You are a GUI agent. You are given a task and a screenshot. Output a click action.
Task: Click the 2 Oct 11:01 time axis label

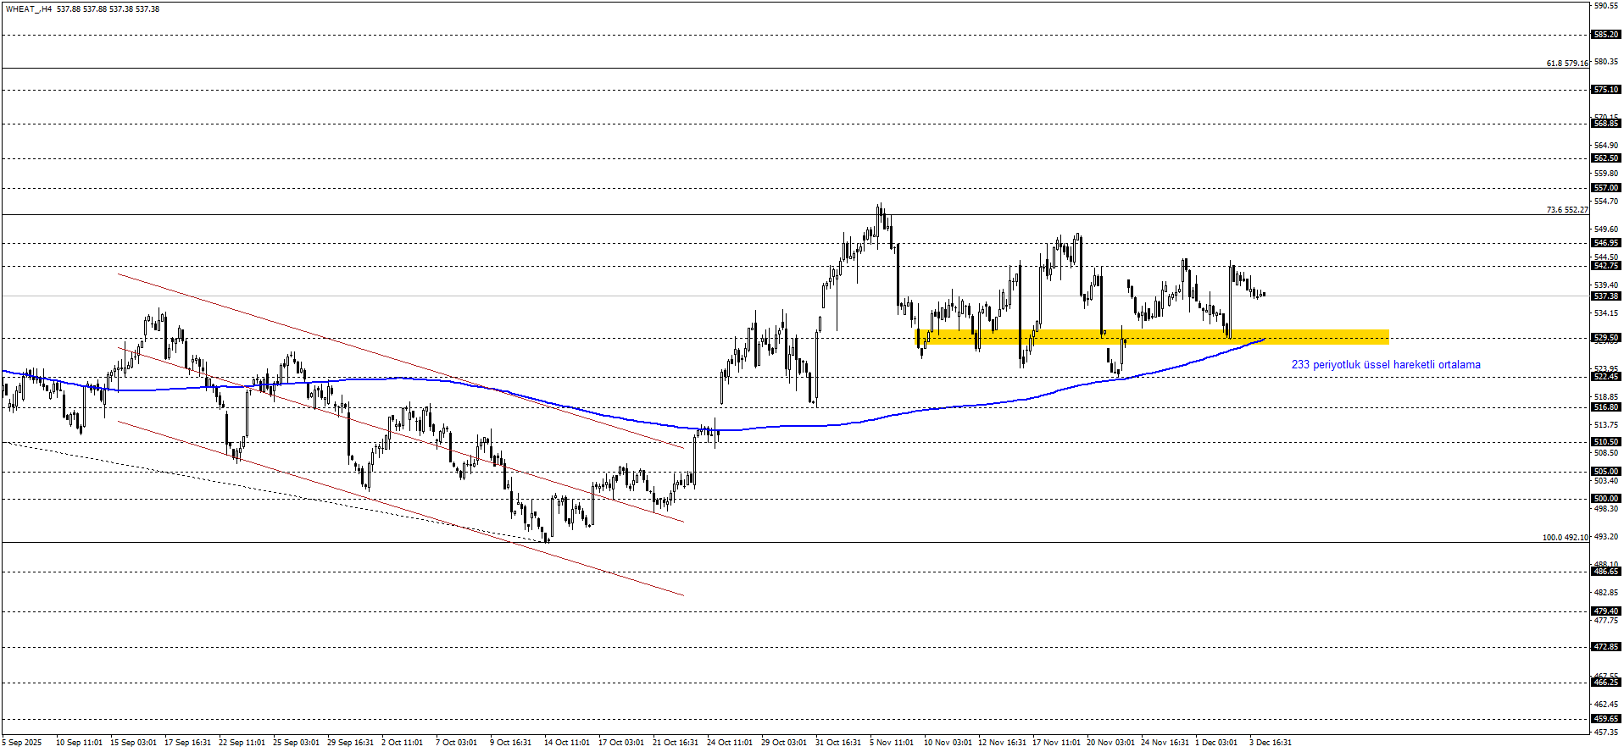click(x=402, y=743)
